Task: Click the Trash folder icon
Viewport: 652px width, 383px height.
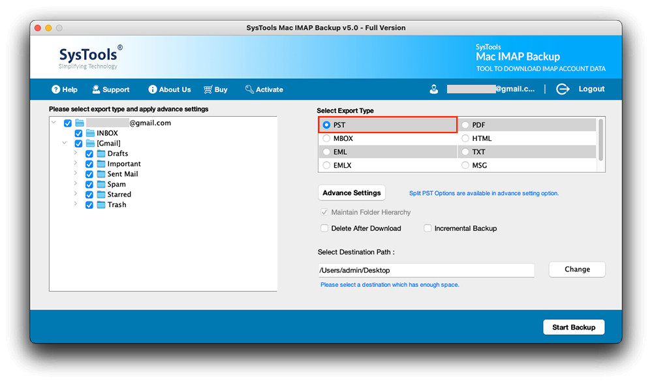Action: pos(101,205)
